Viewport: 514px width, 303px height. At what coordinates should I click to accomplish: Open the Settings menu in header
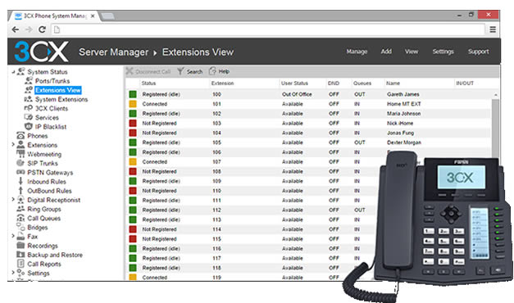(x=443, y=52)
